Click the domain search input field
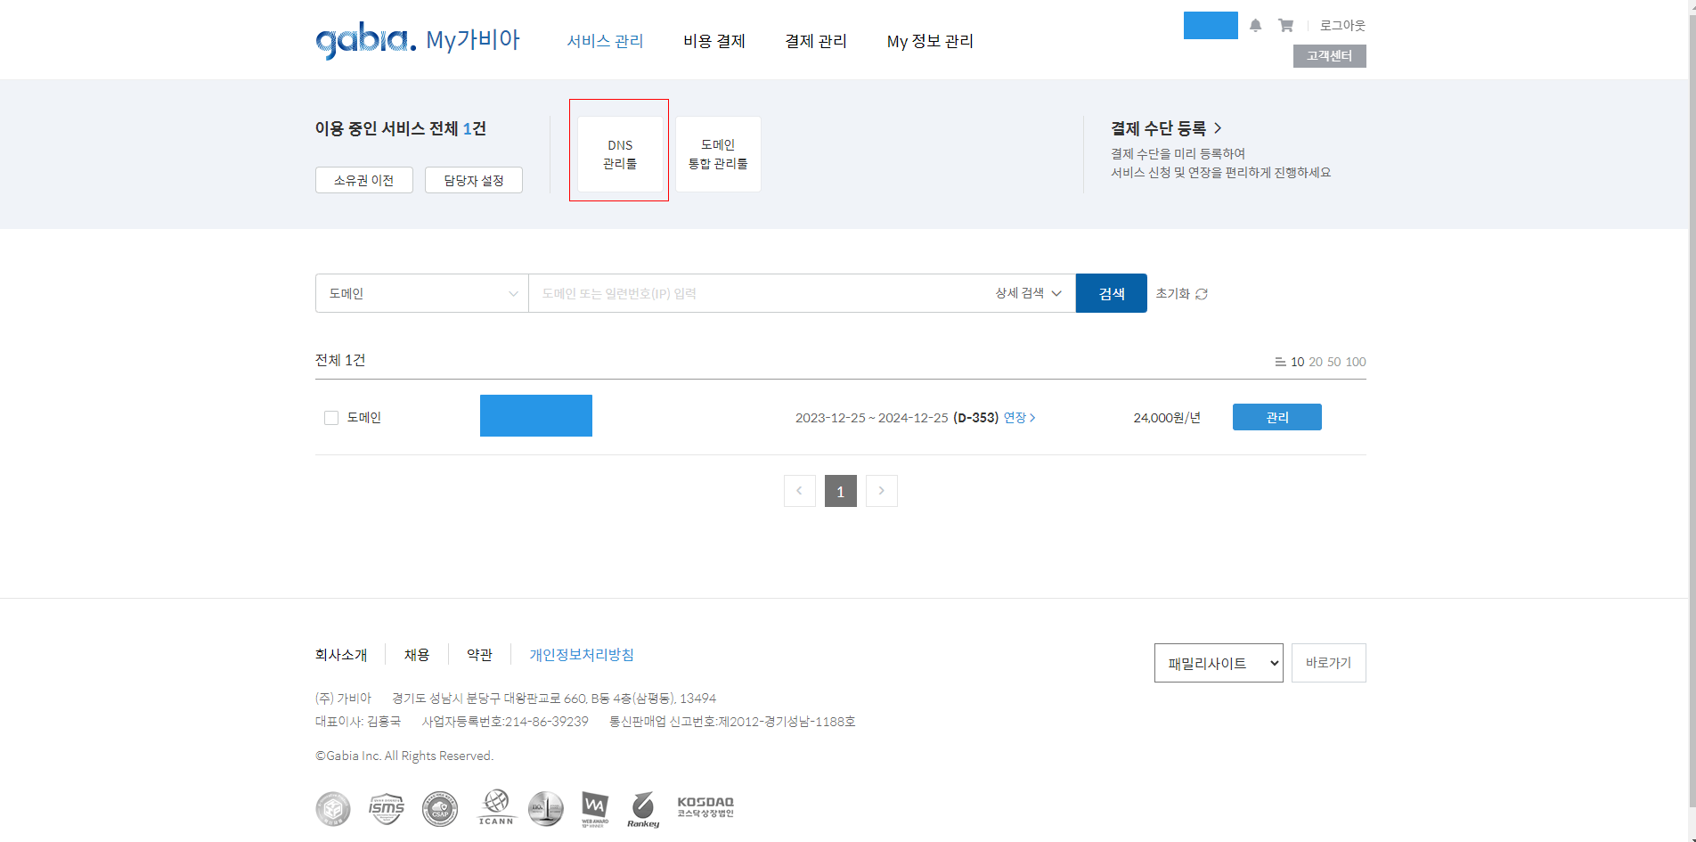This screenshot has width=1696, height=842. pyautogui.click(x=757, y=293)
